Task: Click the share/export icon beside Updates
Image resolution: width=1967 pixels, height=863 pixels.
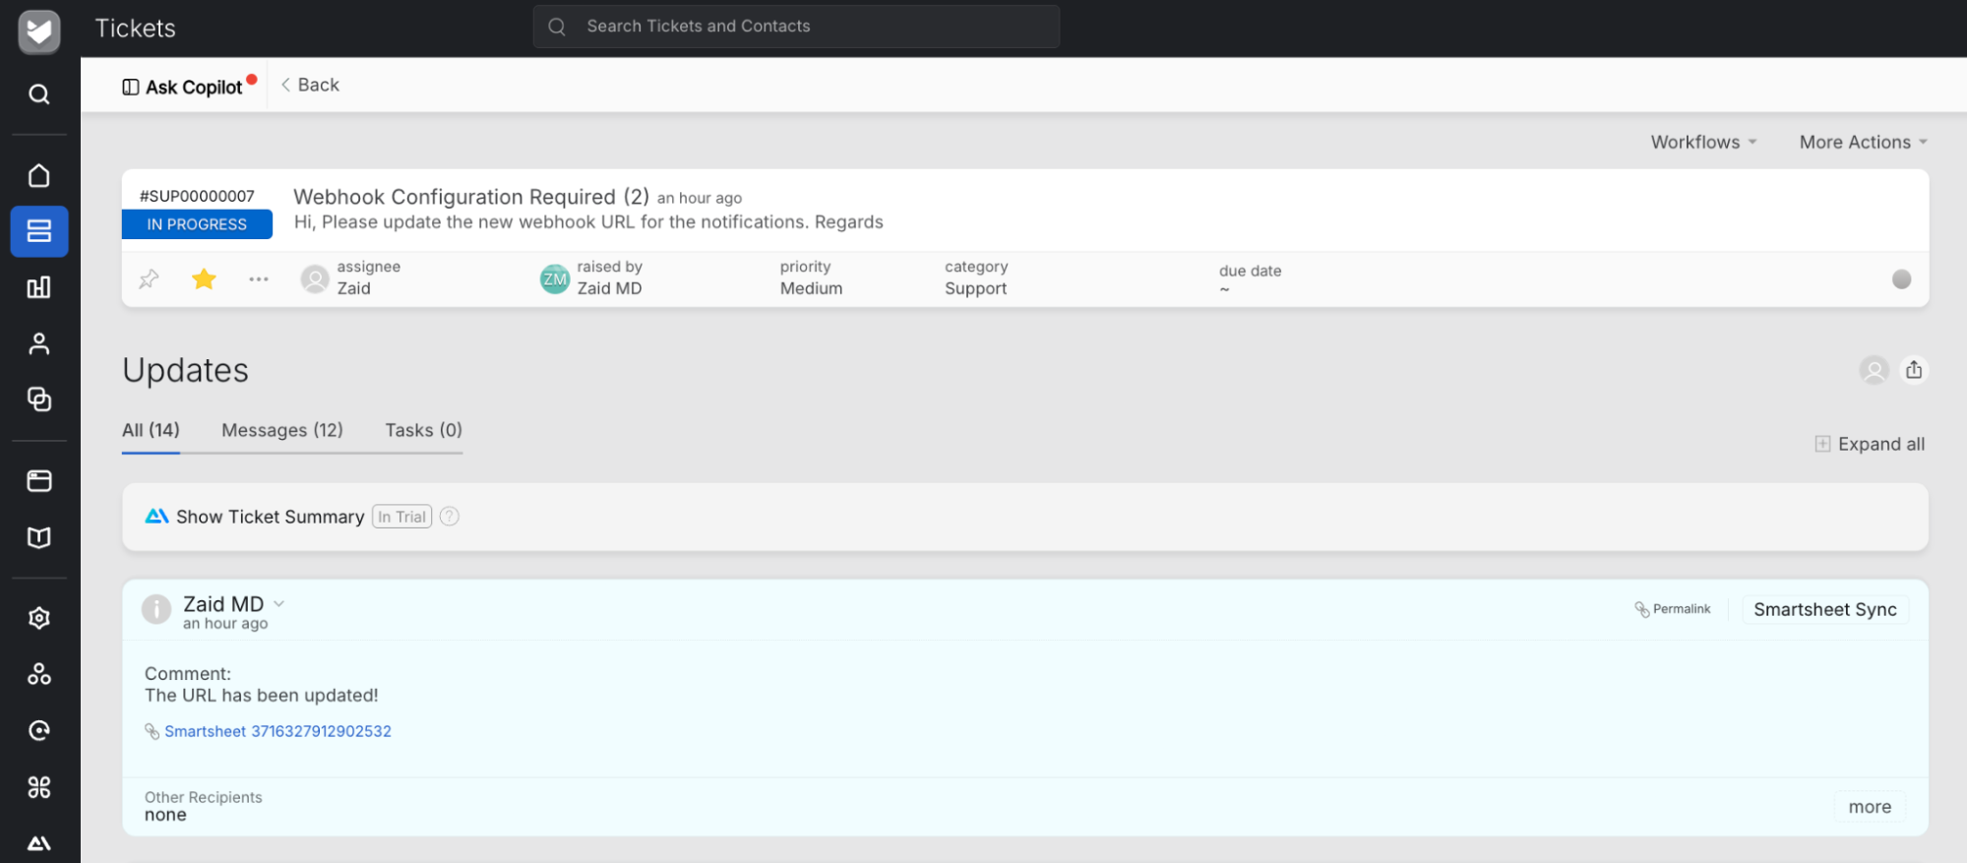Action: [x=1914, y=370]
